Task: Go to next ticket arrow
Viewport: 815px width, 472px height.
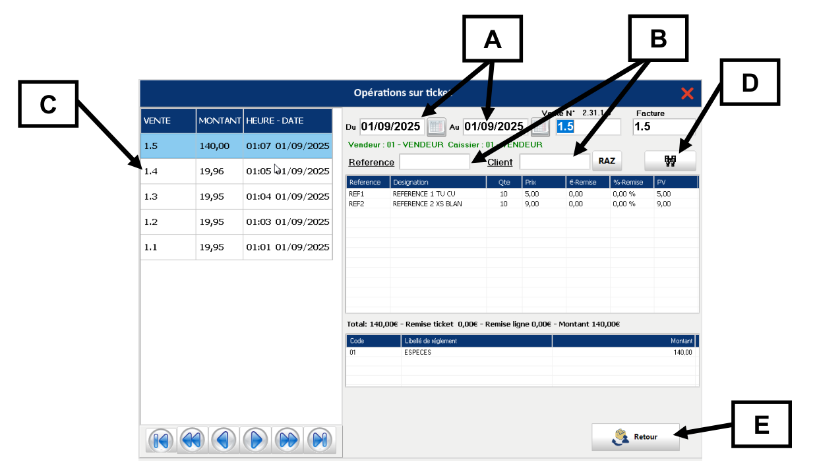Action: coord(257,440)
